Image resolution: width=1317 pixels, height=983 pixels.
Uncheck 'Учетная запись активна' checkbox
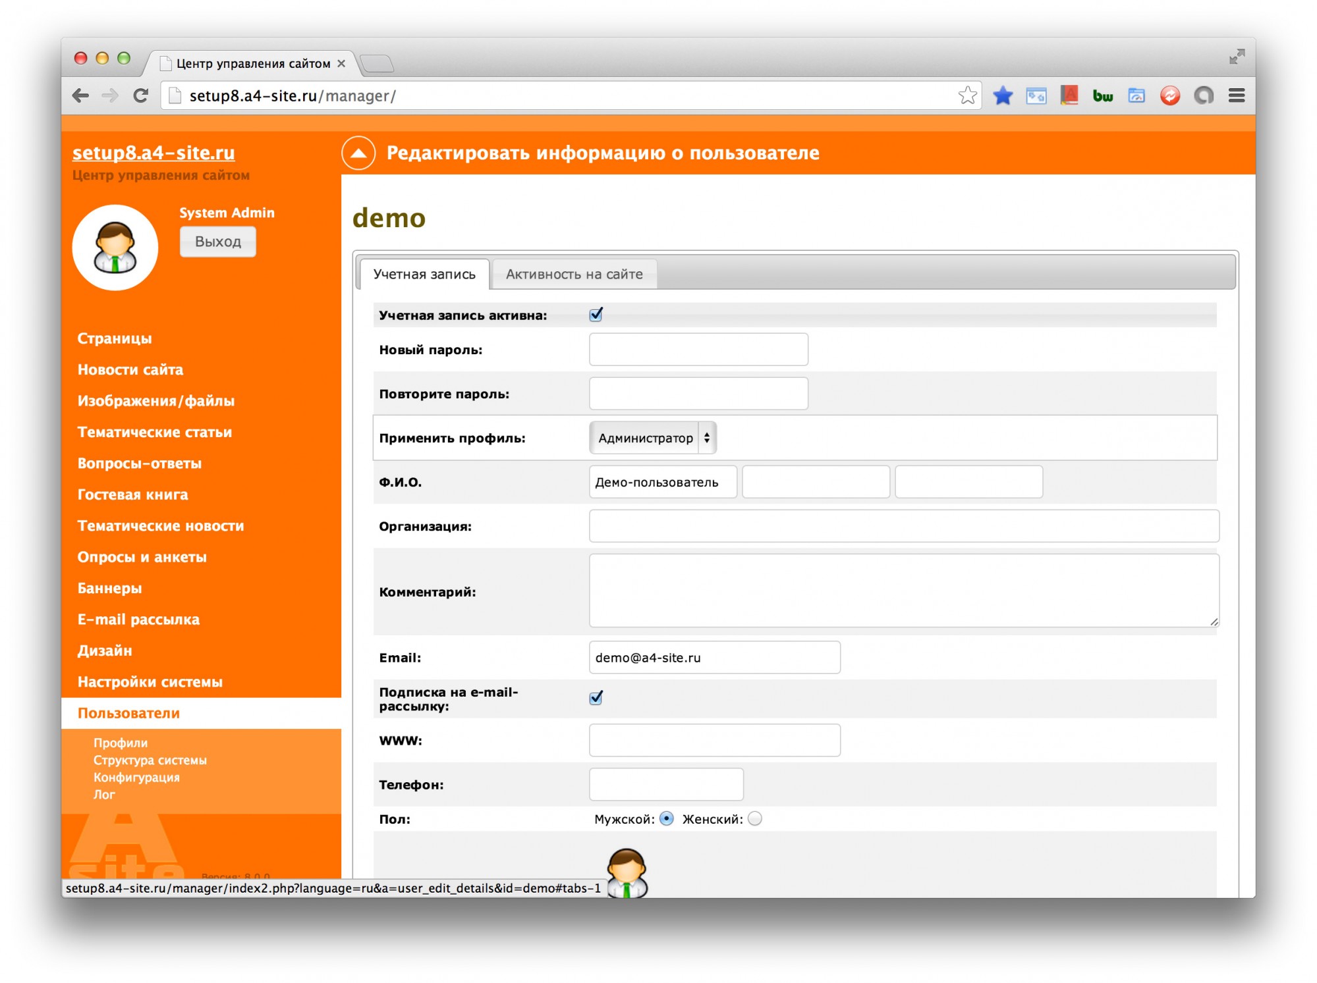coord(596,315)
